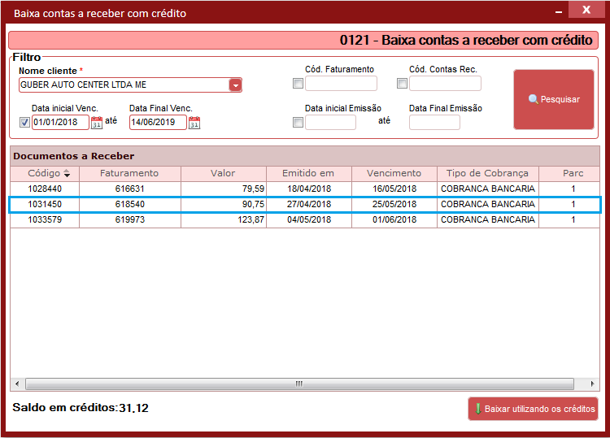The height and width of the screenshot is (438, 610).
Task: Expand the Nome cliente dropdown arrow
Action: (235, 85)
